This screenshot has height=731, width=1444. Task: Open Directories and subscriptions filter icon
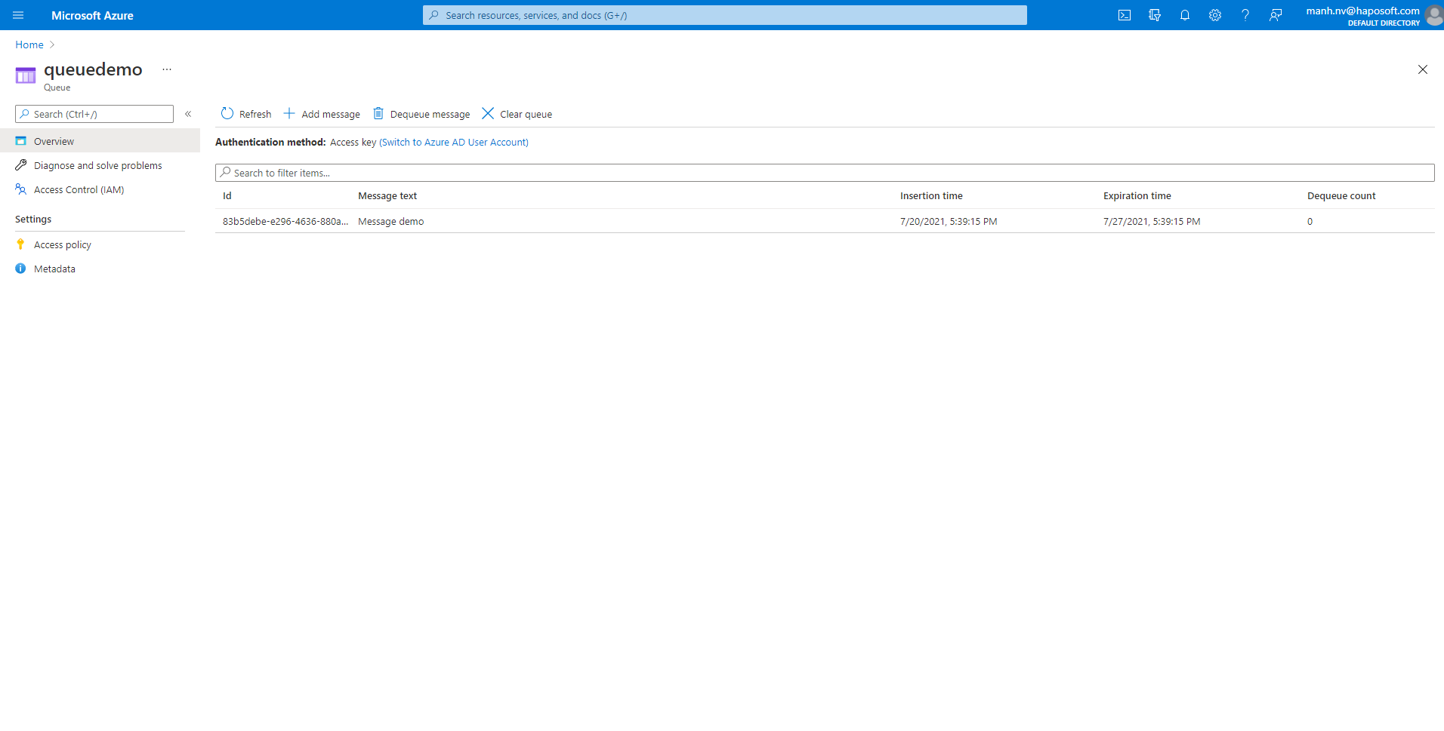[x=1155, y=15]
